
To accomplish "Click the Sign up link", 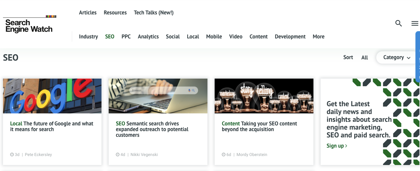I will click(x=337, y=146).
